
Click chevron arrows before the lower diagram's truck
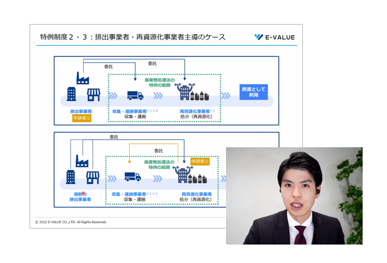tap(112, 178)
